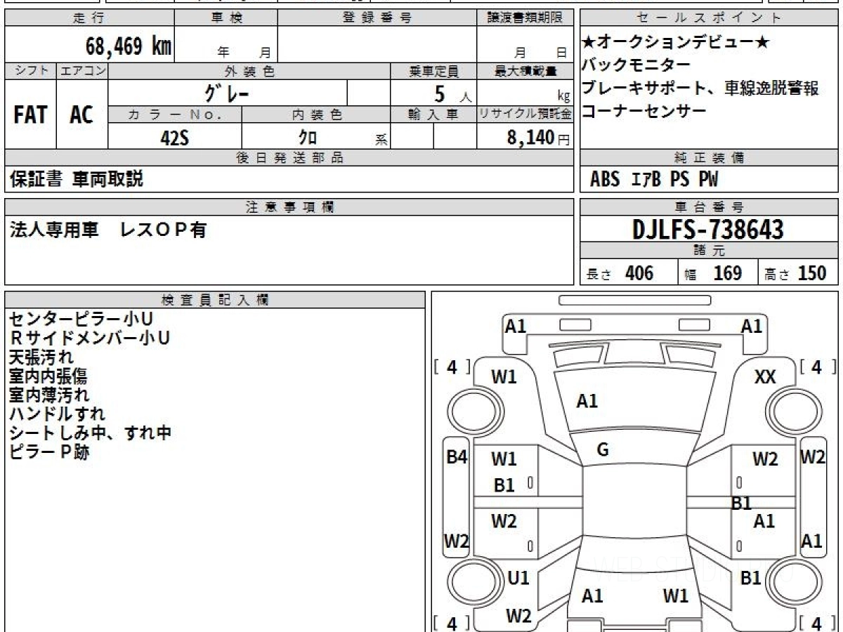
Task: Click the G mark on the diagram windshield
Action: (x=602, y=450)
